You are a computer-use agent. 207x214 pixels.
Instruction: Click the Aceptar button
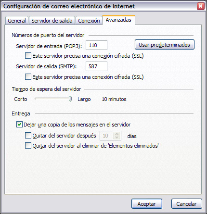point(147,204)
